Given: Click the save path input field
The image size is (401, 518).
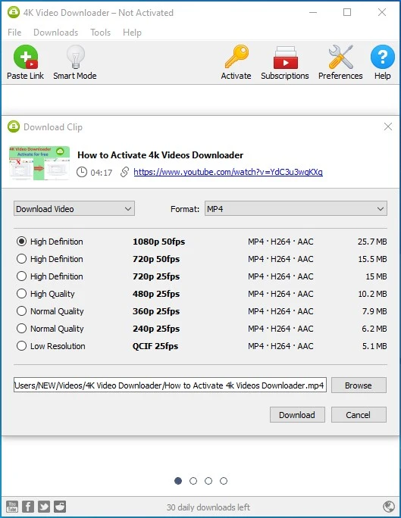Looking at the screenshot, I should 170,385.
